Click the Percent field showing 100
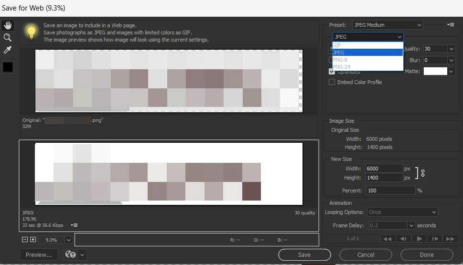 point(391,191)
